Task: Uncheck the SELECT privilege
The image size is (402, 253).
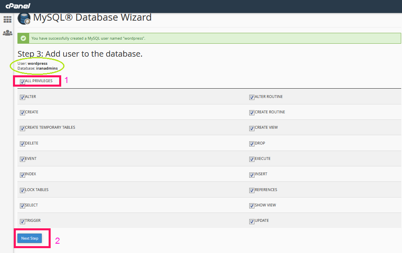Action: 22,206
